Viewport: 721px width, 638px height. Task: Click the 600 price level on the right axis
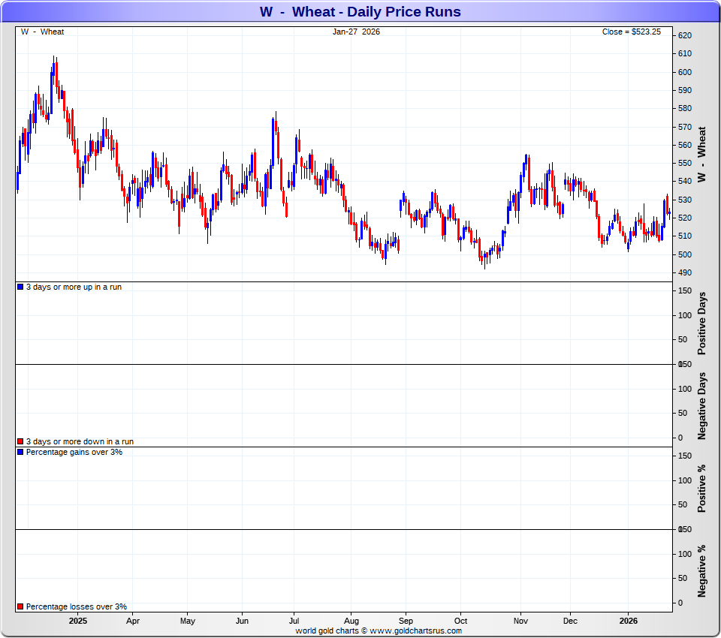click(685, 72)
